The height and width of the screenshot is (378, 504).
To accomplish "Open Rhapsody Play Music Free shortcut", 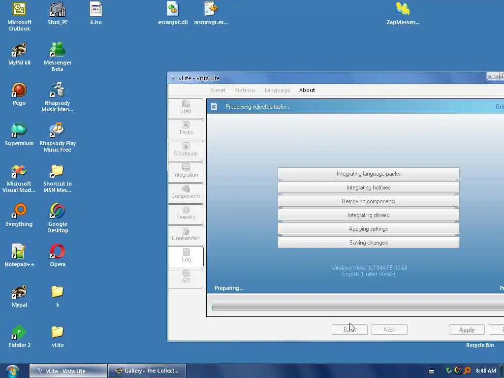I will coord(58,138).
